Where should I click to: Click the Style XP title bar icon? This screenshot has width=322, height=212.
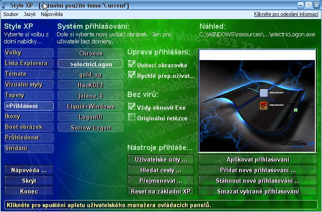[4, 5]
